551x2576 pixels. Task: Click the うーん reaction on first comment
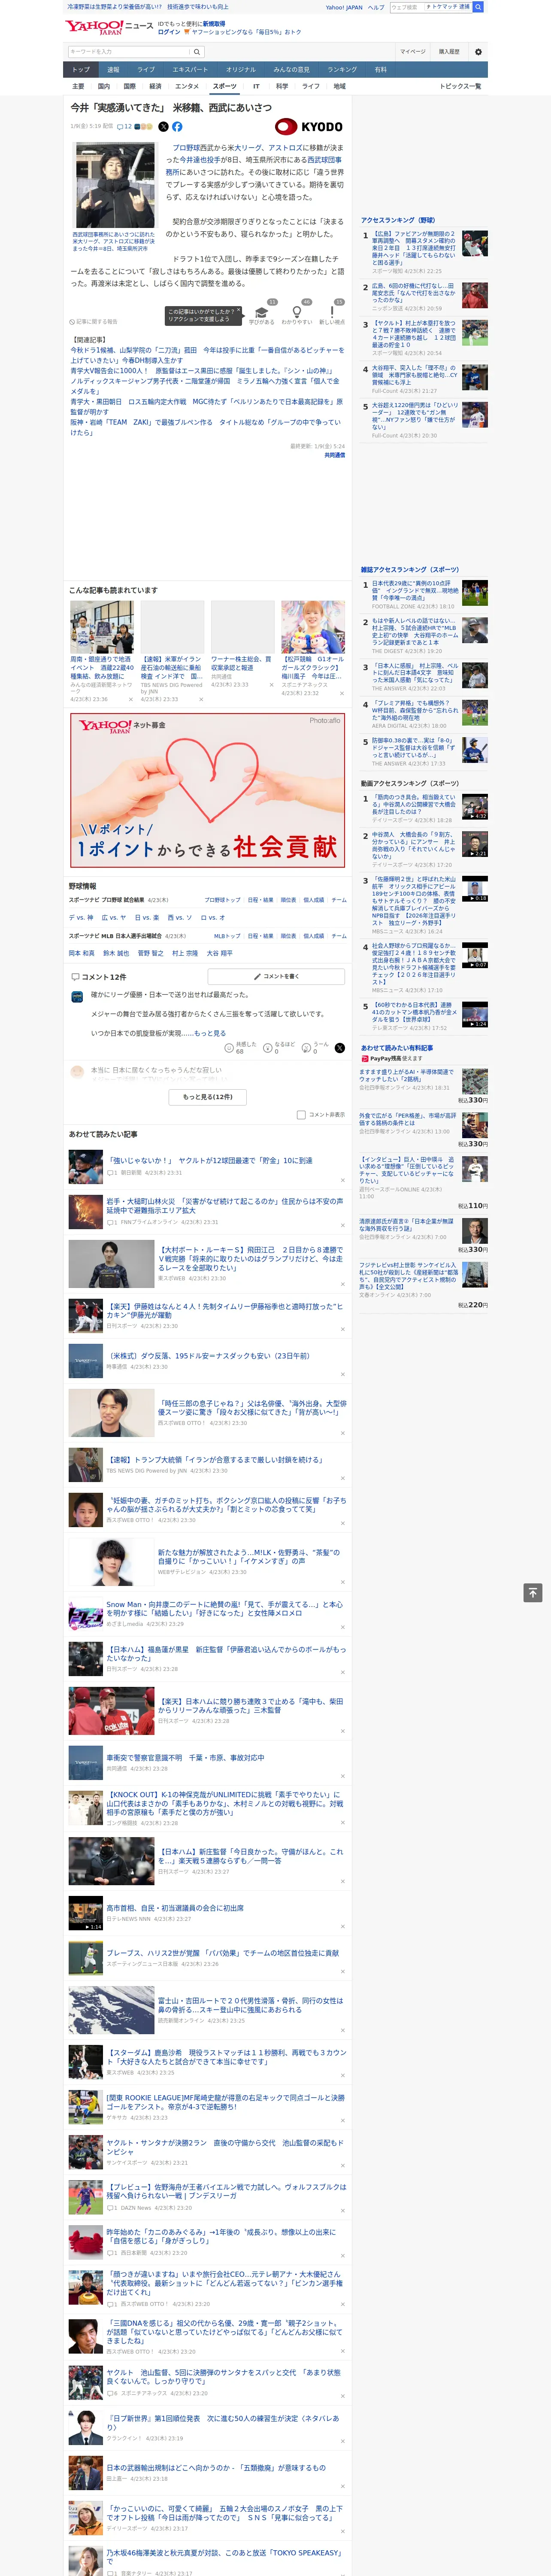pyautogui.click(x=315, y=1047)
